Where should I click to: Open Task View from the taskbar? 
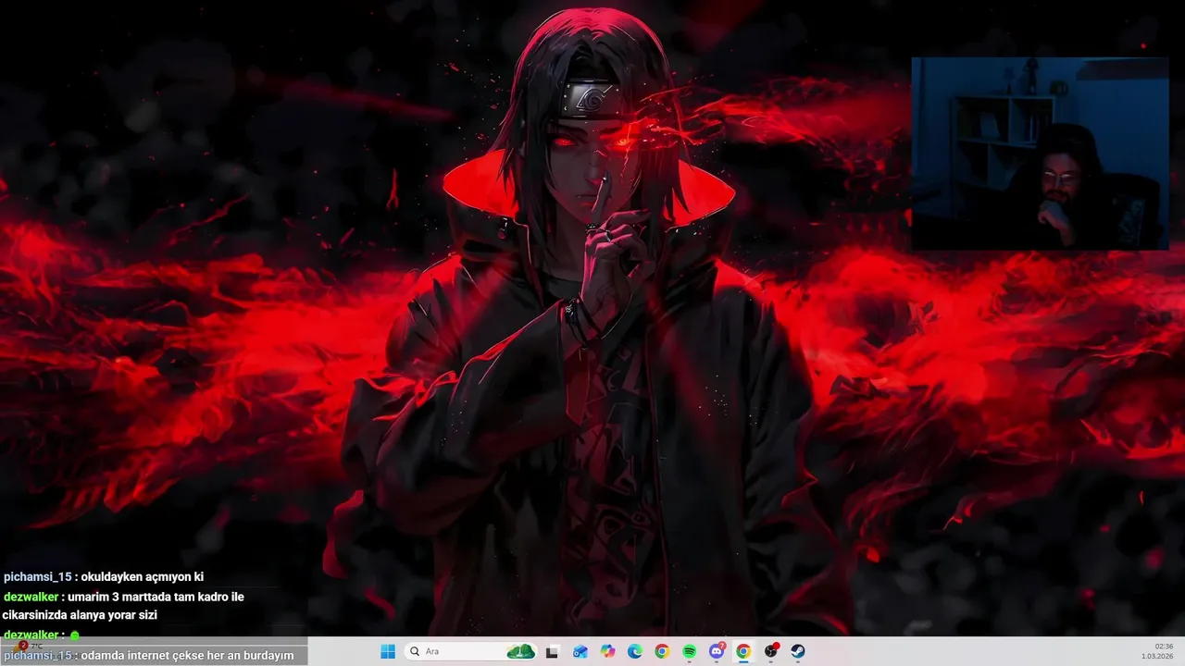[x=553, y=651]
